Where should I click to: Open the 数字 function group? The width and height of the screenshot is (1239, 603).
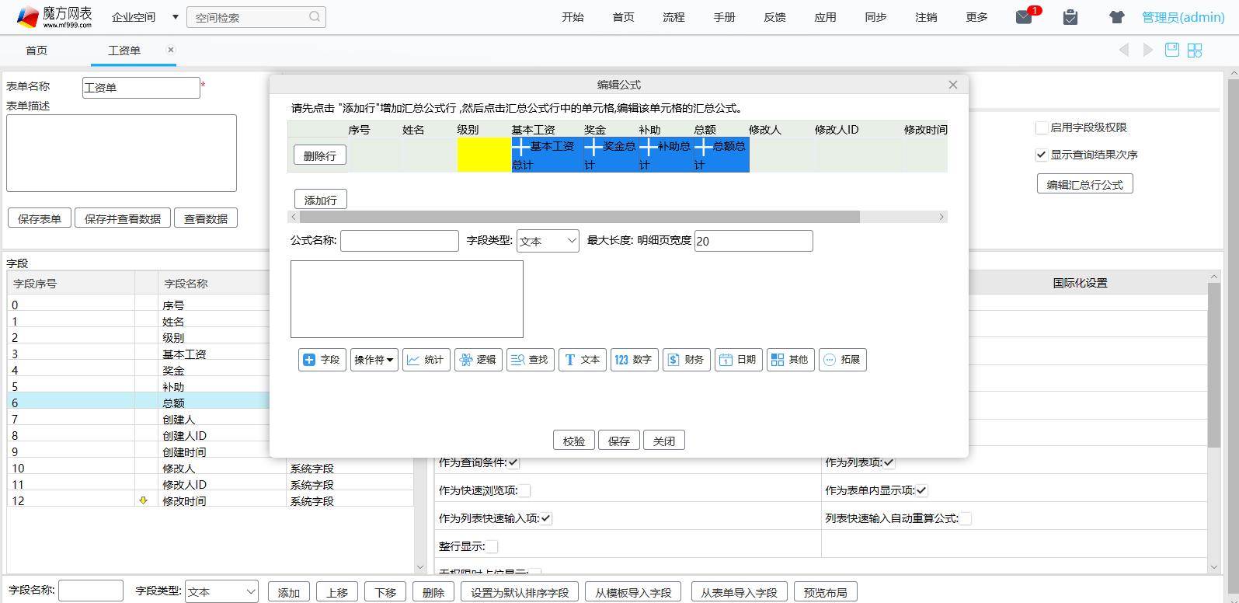[635, 360]
